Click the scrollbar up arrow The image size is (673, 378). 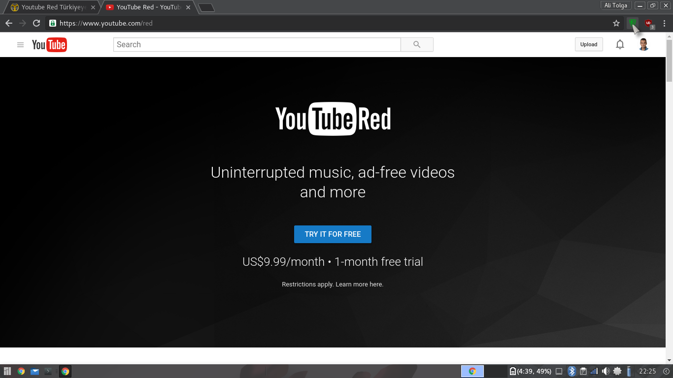(669, 36)
